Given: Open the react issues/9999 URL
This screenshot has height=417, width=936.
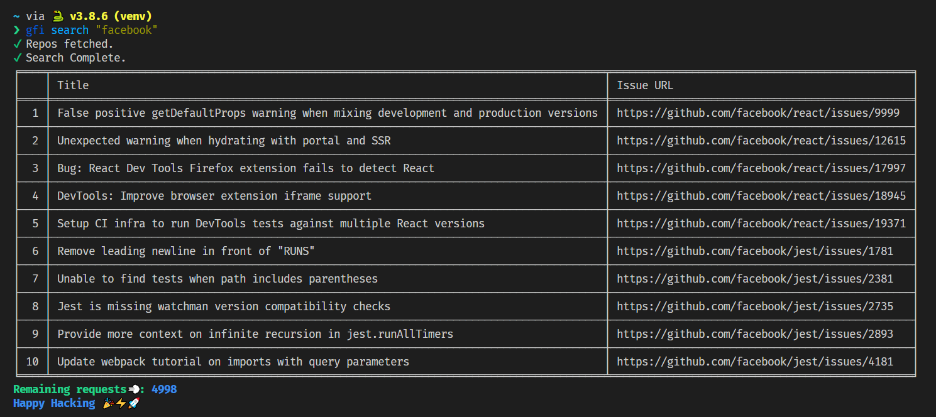Looking at the screenshot, I should [x=757, y=113].
